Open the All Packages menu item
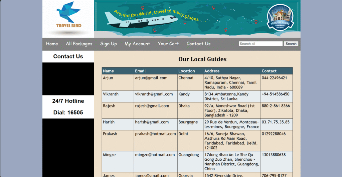This screenshot has width=342, height=177. (79, 44)
